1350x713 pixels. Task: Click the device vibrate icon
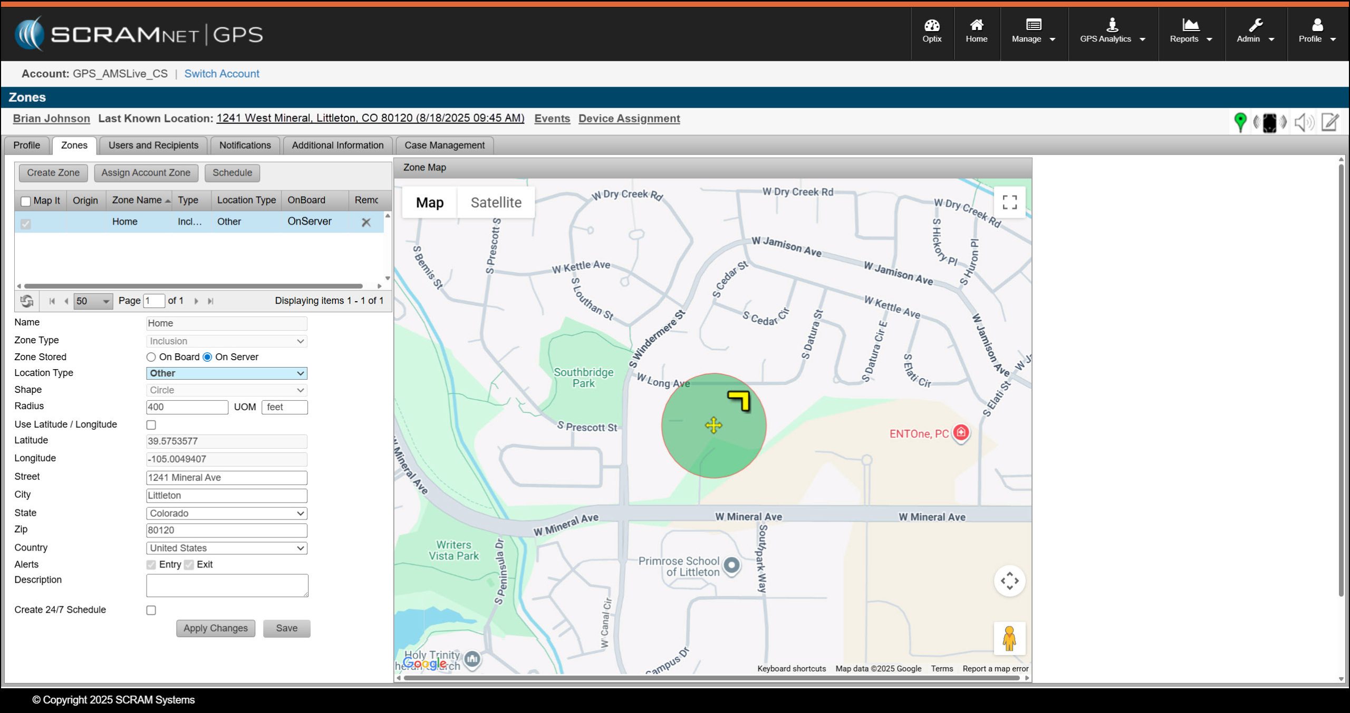[1269, 122]
